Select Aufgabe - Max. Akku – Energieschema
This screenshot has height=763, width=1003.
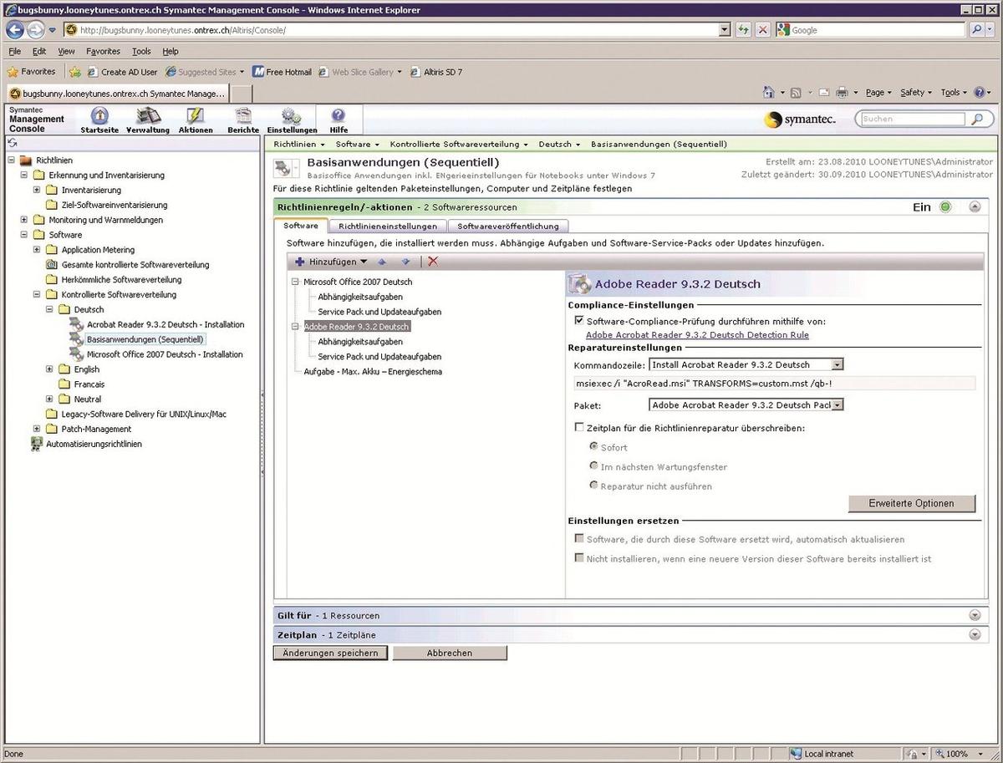pyautogui.click(x=373, y=371)
